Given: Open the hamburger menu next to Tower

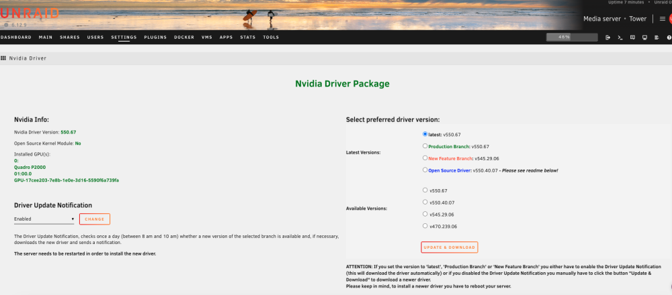Looking at the screenshot, I should (x=662, y=19).
